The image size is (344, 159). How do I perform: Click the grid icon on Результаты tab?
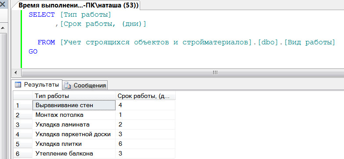pos(18,84)
